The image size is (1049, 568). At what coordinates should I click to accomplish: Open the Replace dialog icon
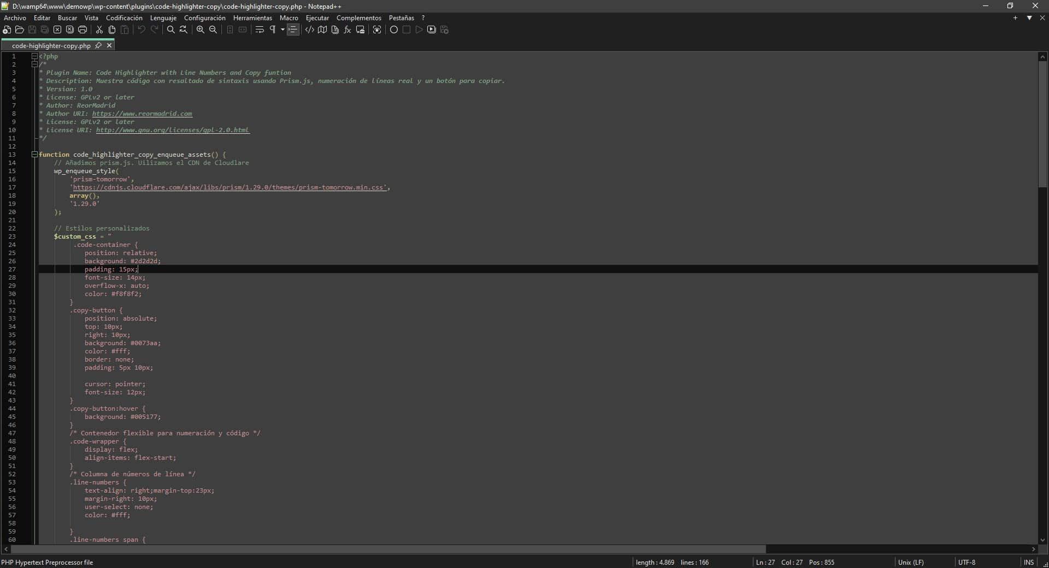[x=184, y=29]
